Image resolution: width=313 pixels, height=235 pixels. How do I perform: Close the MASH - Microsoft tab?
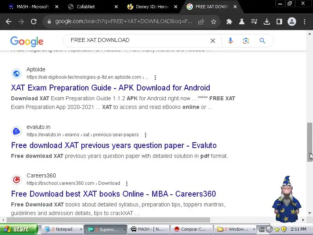(57, 7)
